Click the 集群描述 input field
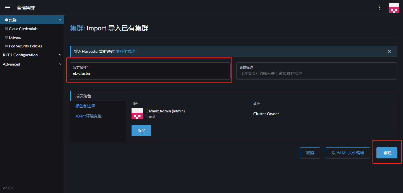This screenshot has height=193, width=403. click(x=317, y=71)
